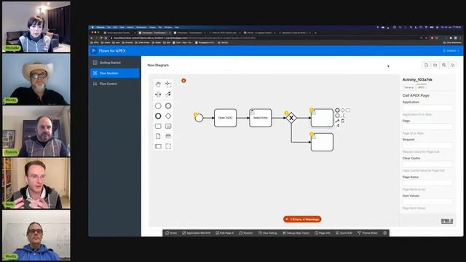
Task: Pick the pool/participant icon in palette
Action: point(158,146)
